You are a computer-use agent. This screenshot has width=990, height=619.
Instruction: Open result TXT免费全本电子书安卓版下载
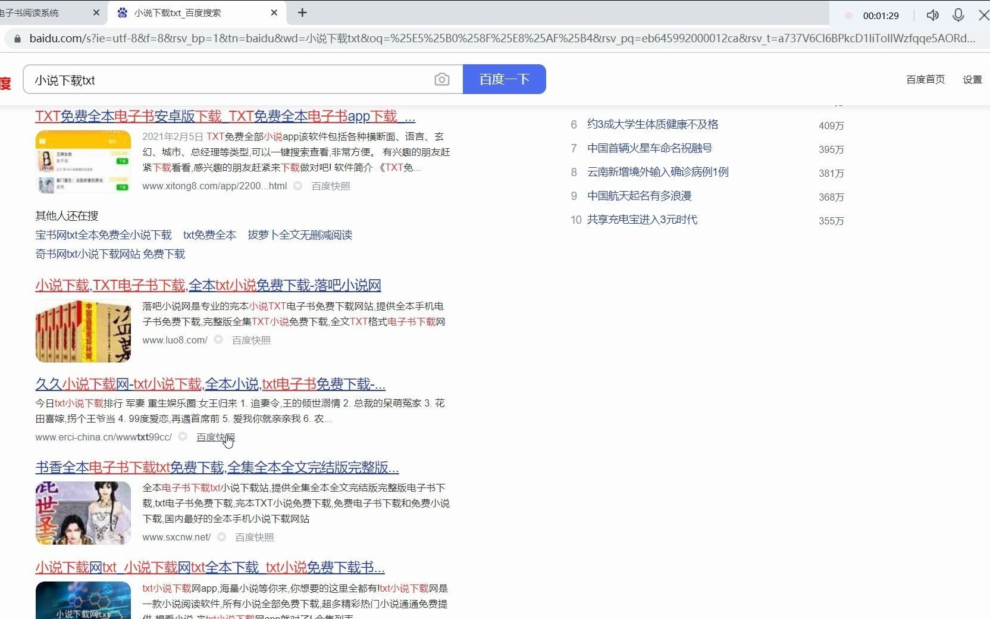(x=225, y=116)
